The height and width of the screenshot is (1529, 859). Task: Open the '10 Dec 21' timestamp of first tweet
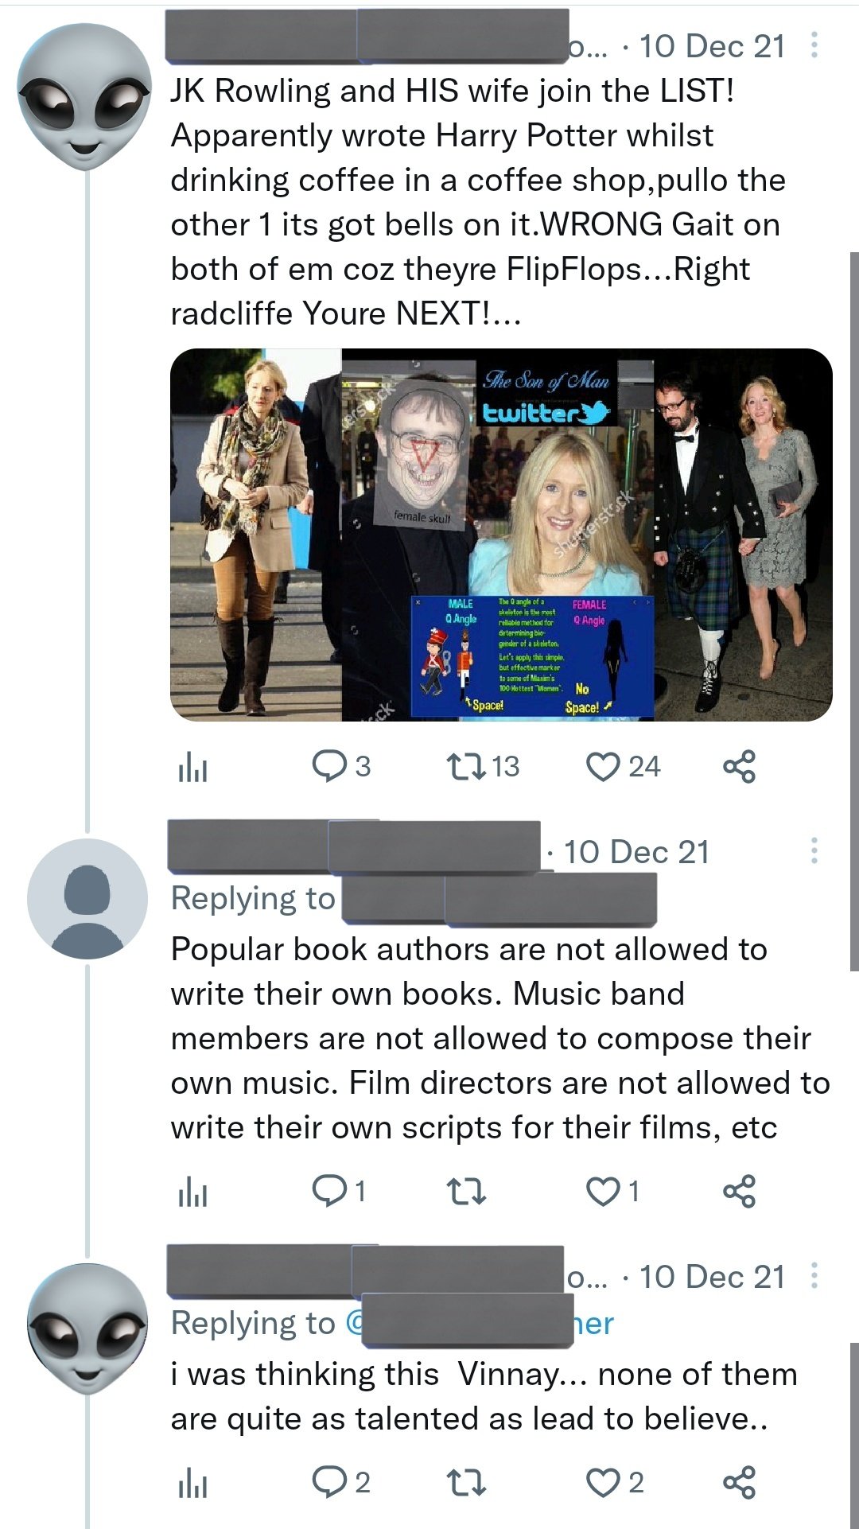712,46
